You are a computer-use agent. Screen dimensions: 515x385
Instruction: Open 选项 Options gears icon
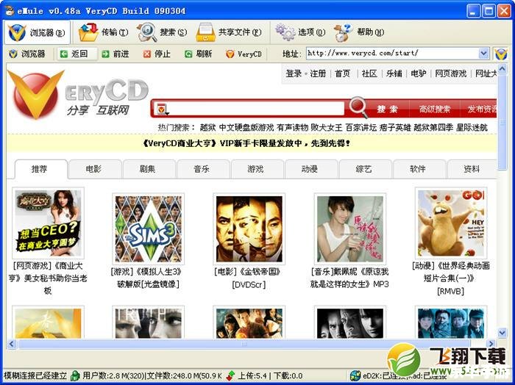pyautogui.click(x=285, y=32)
